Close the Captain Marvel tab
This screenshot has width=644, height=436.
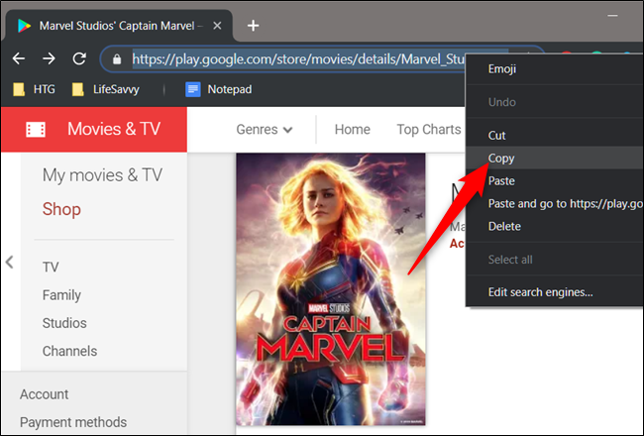click(217, 26)
